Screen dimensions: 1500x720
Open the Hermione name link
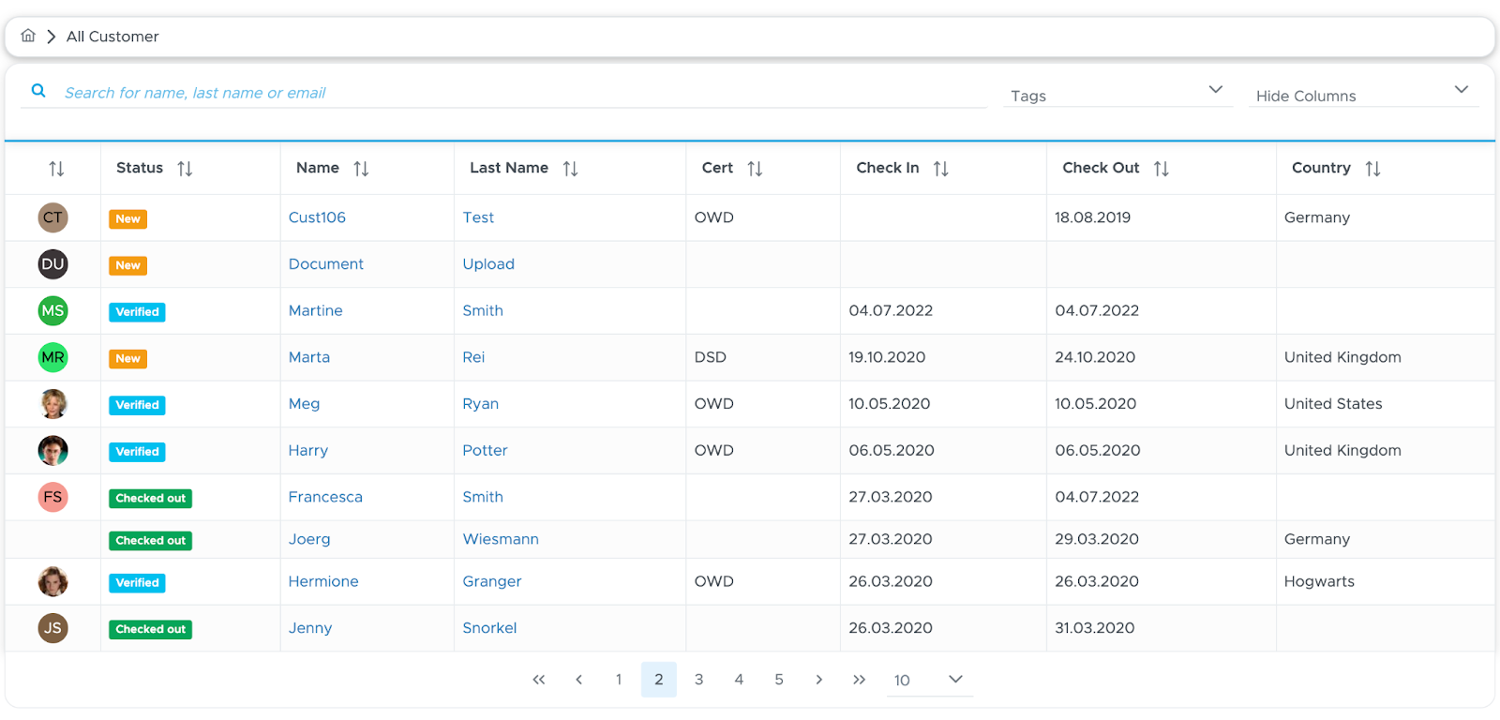[x=323, y=581]
